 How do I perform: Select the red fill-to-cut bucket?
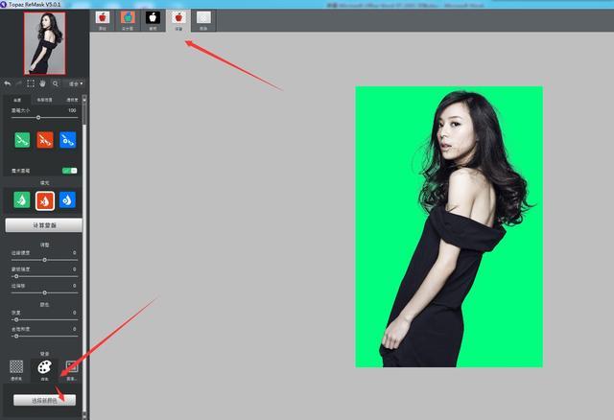(45, 200)
